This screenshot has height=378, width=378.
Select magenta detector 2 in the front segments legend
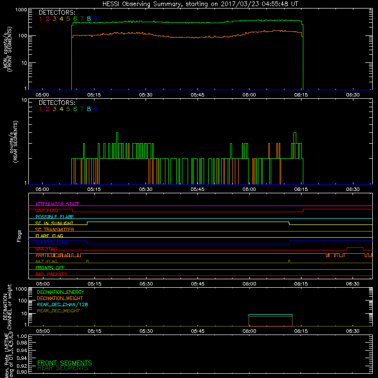click(48, 18)
